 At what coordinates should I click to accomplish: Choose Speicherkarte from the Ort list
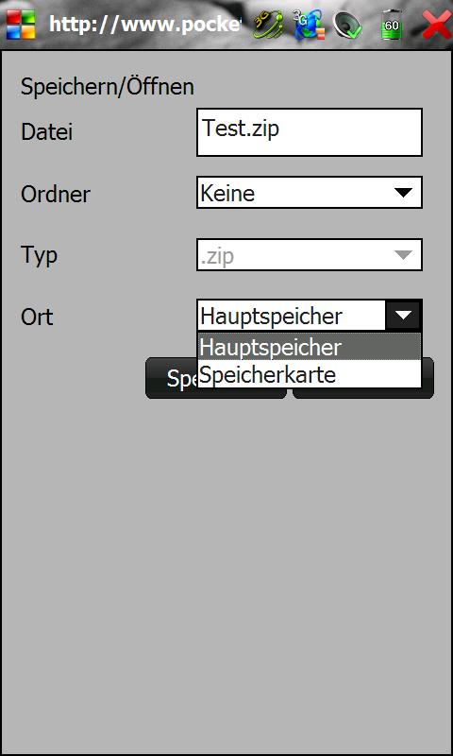pyautogui.click(x=309, y=373)
